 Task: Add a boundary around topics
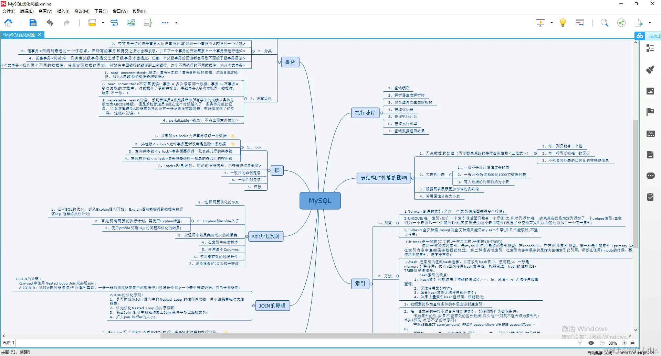click(131, 23)
